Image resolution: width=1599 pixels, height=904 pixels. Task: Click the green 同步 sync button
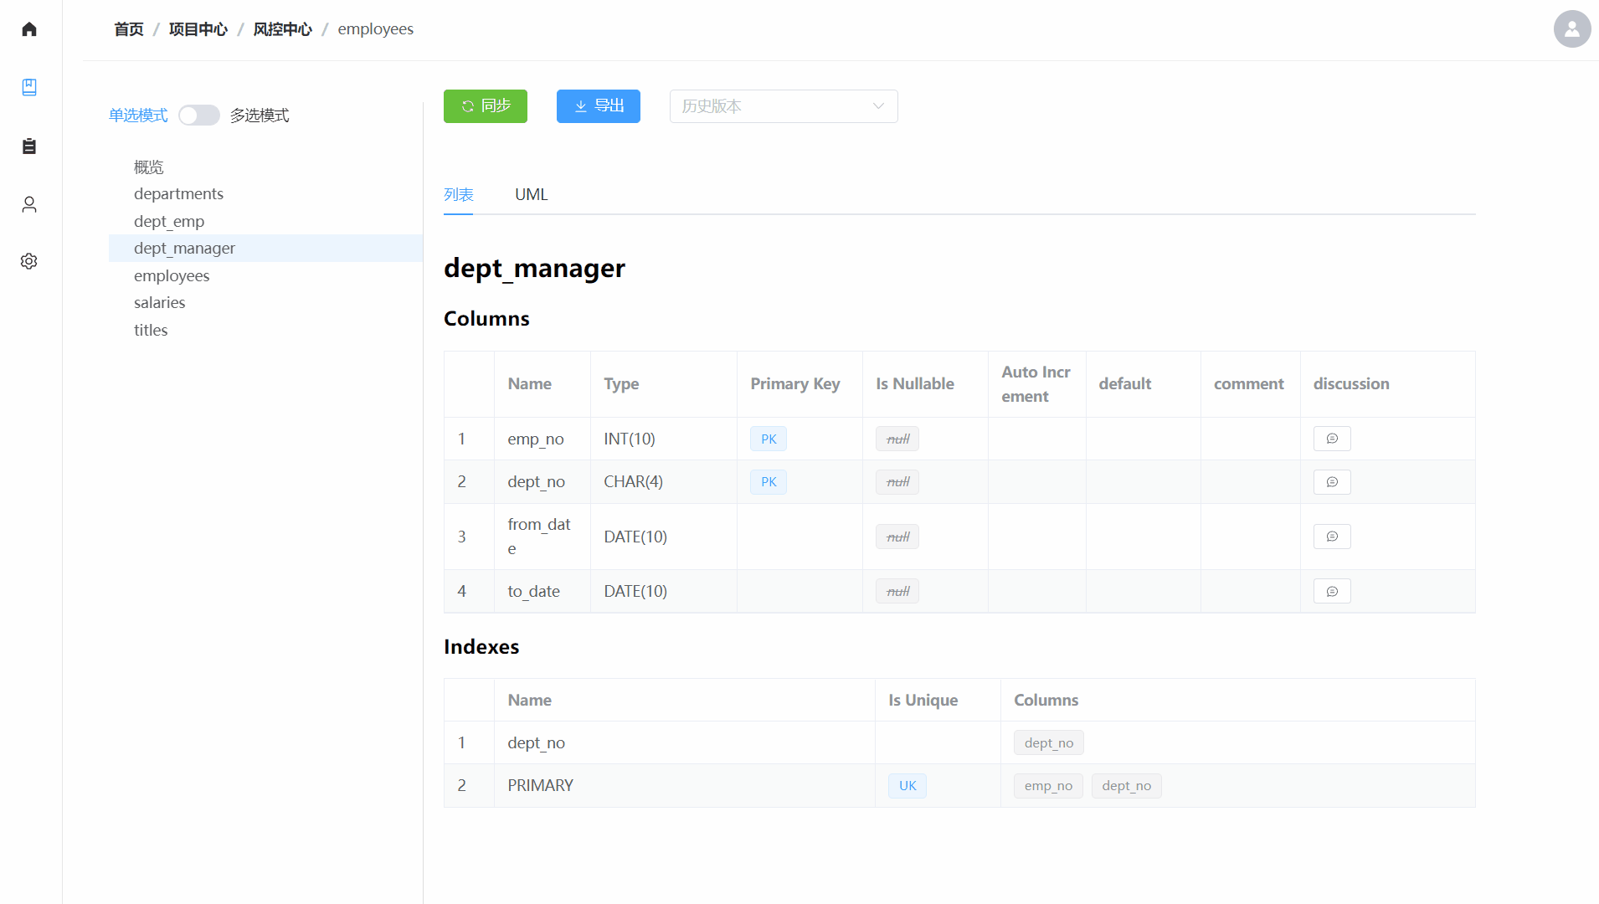click(485, 106)
